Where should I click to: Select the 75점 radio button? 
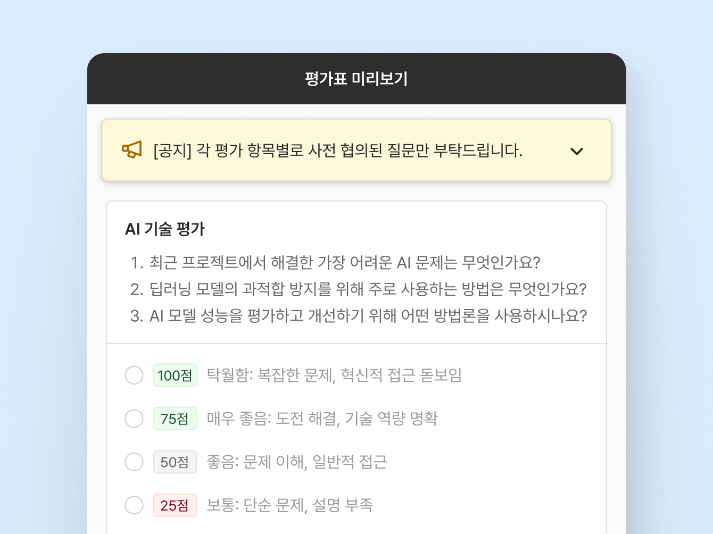(x=134, y=419)
